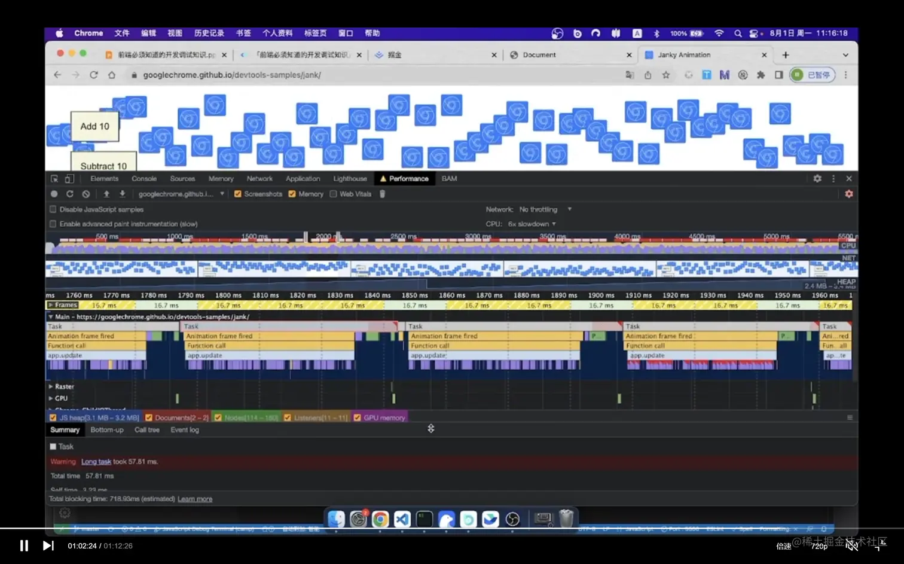The image size is (904, 564).
Task: Click the 已暂停 profile button
Action: coord(813,75)
